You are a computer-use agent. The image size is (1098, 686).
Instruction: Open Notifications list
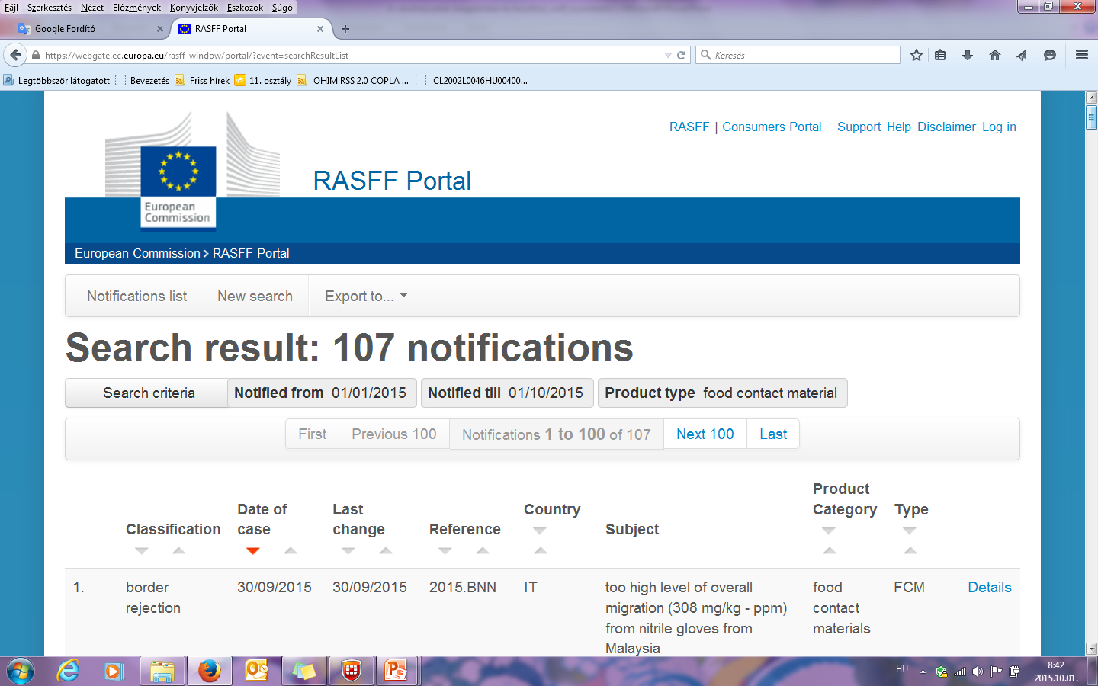pos(136,296)
